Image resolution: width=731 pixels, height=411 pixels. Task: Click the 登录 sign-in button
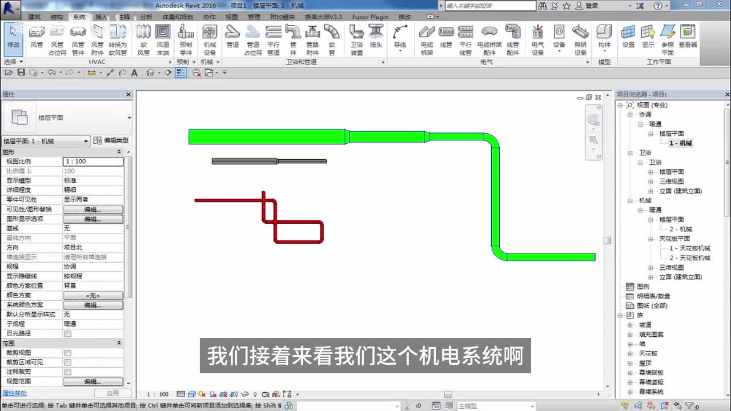588,6
